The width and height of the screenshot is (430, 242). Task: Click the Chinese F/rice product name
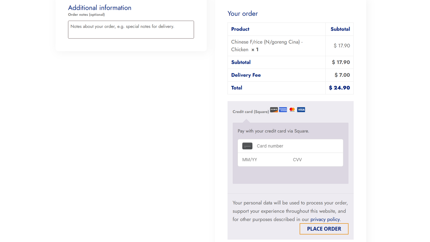267,46
